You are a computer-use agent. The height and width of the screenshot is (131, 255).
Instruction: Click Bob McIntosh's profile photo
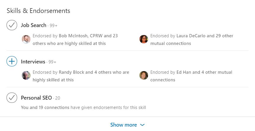coord(26,39)
